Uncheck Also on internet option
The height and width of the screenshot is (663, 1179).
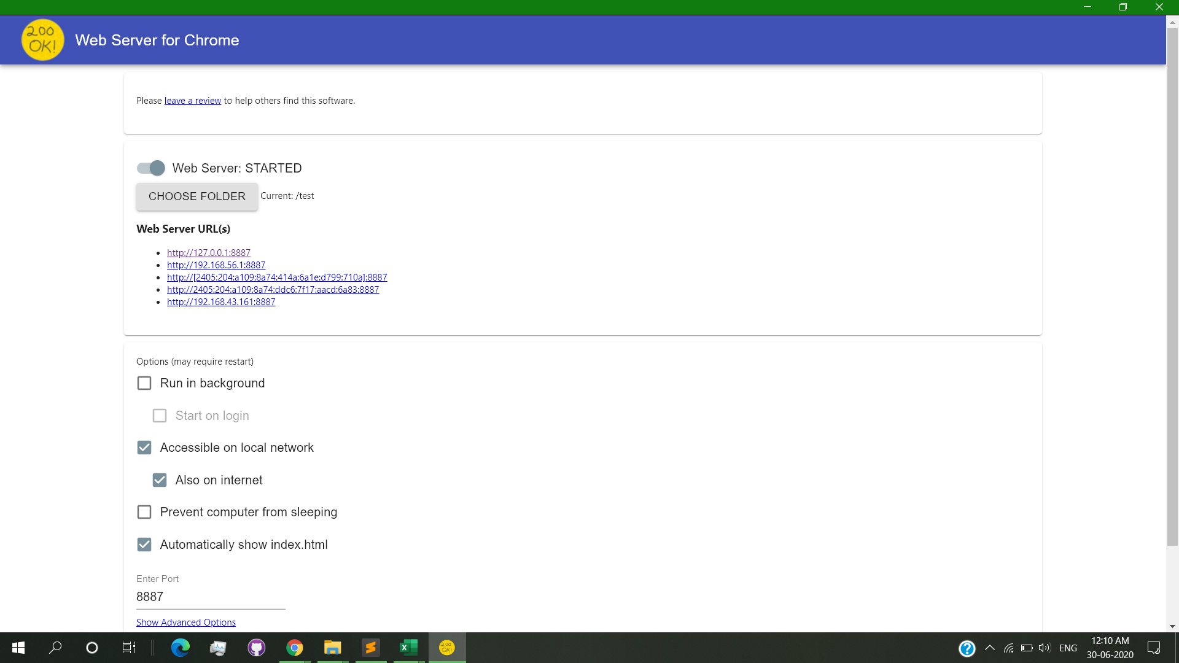(160, 480)
